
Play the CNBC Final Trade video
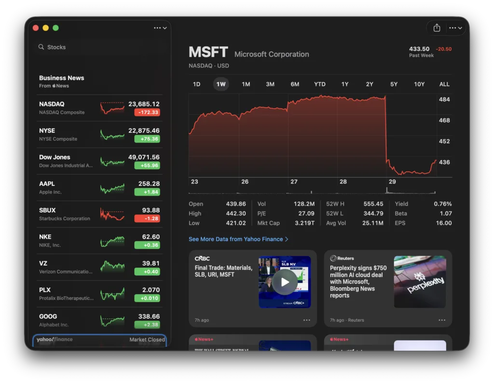(285, 282)
